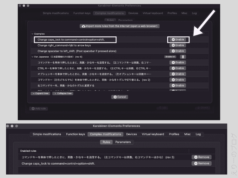
Task: Remove the enabled コマンドキー (rev 3) rule
Action: point(202,157)
